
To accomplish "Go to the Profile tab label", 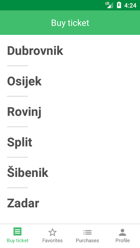I will click(123, 241).
